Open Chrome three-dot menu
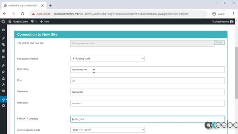Viewport: 238px width, 134px height. coord(233,14)
